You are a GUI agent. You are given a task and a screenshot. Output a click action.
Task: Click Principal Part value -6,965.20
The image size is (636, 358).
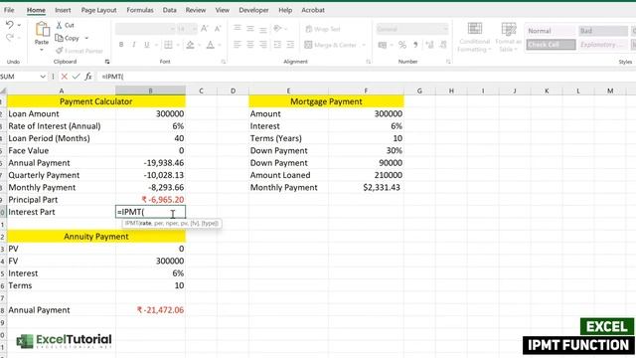150,200
